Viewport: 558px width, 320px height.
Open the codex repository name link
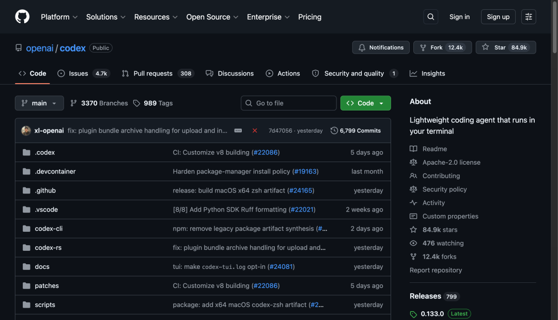(73, 48)
